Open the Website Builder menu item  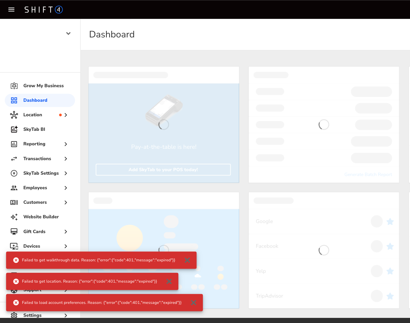pos(40,217)
